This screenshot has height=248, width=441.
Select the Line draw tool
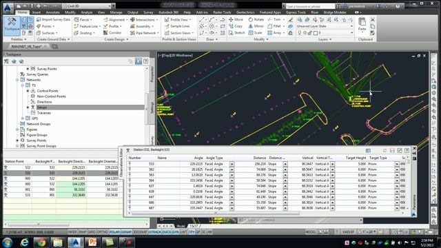pyautogui.click(x=202, y=19)
